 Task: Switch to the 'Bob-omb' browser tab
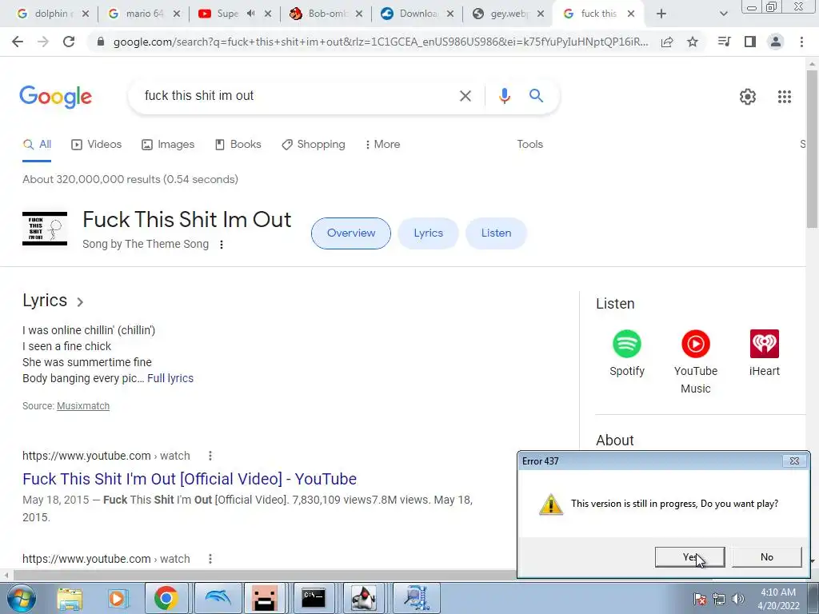pyautogui.click(x=326, y=14)
